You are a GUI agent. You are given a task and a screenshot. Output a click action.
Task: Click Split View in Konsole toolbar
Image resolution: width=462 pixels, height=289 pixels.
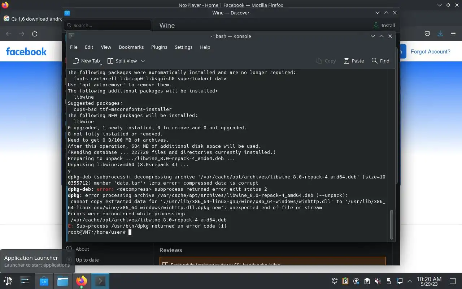pos(122,61)
